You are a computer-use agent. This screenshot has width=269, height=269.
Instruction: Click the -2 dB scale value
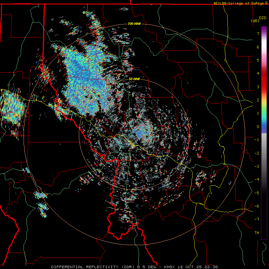pos(257,153)
